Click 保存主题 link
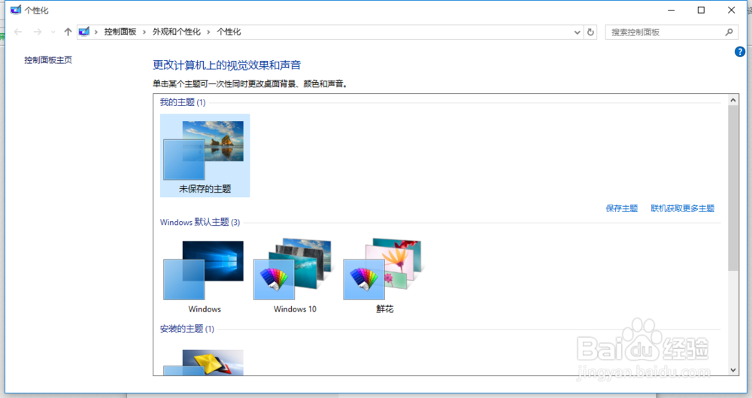 tap(622, 208)
